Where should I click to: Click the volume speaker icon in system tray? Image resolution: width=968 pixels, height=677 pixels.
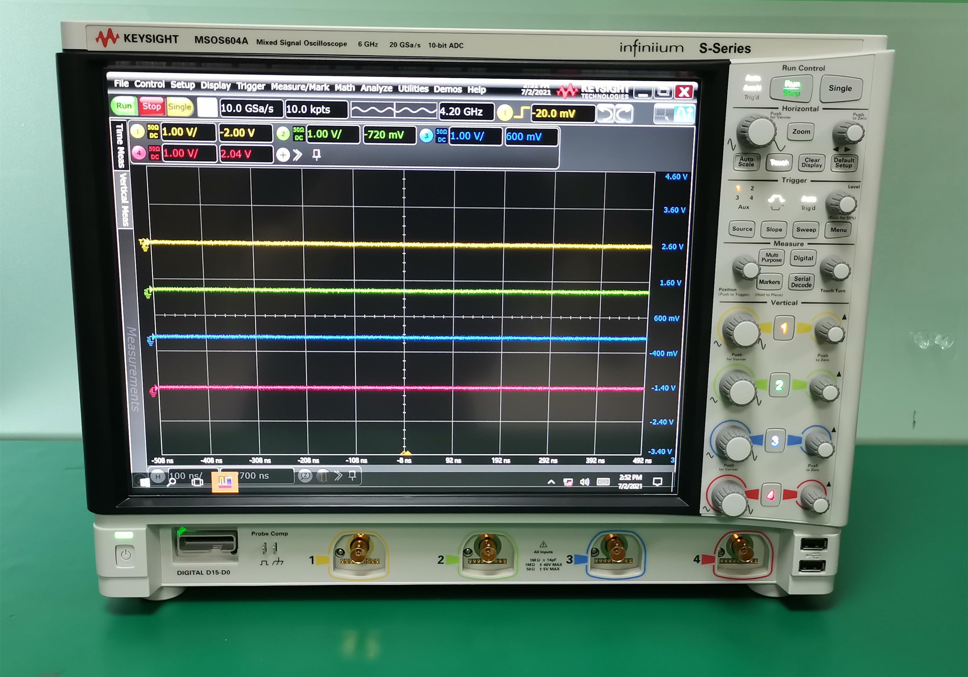click(x=584, y=482)
